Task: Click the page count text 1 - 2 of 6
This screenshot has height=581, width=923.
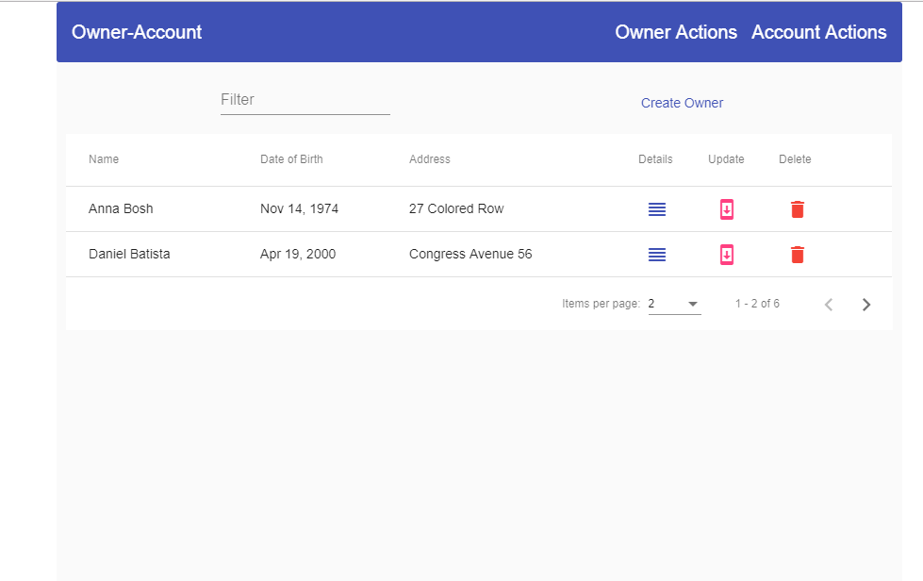Action: click(758, 303)
